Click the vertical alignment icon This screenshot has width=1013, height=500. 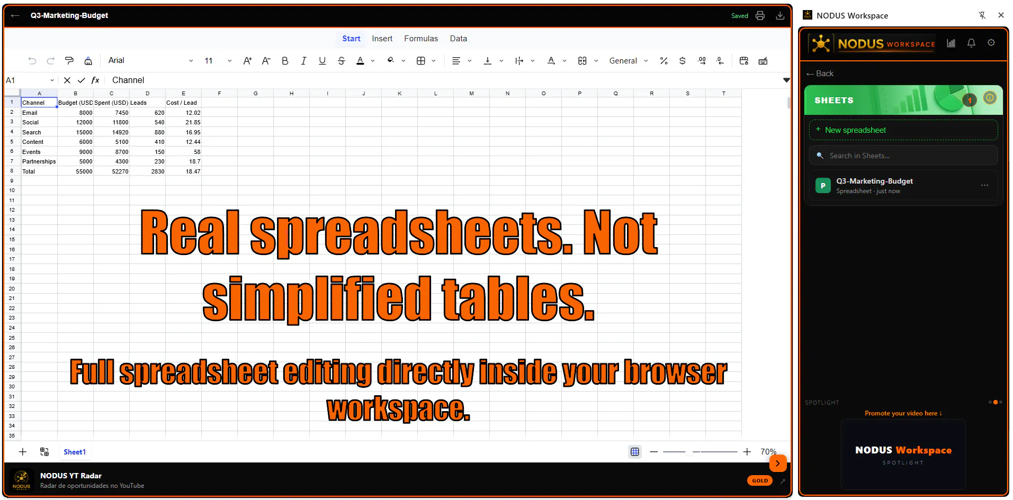click(488, 61)
